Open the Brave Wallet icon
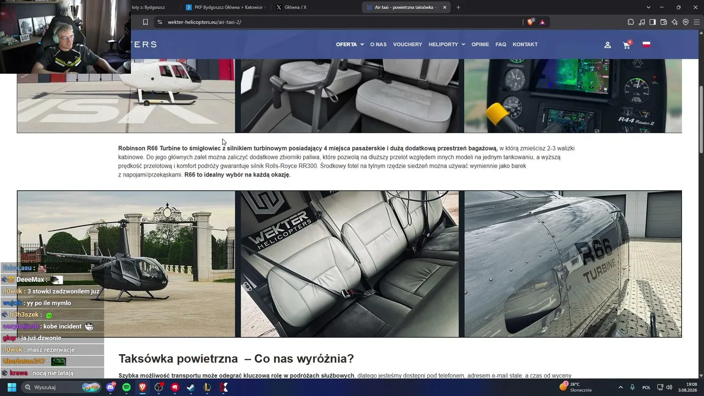 tap(664, 22)
